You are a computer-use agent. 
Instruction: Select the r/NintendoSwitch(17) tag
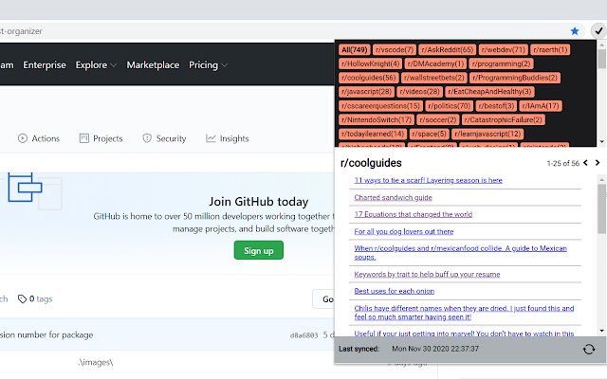376,119
